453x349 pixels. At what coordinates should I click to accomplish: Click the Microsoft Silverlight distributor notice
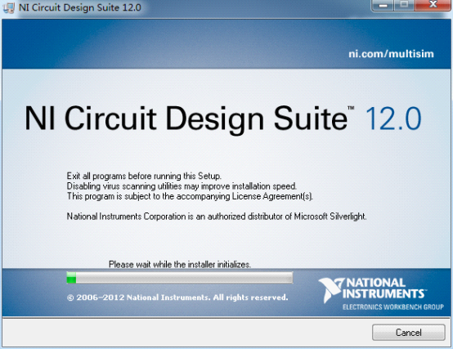point(217,217)
